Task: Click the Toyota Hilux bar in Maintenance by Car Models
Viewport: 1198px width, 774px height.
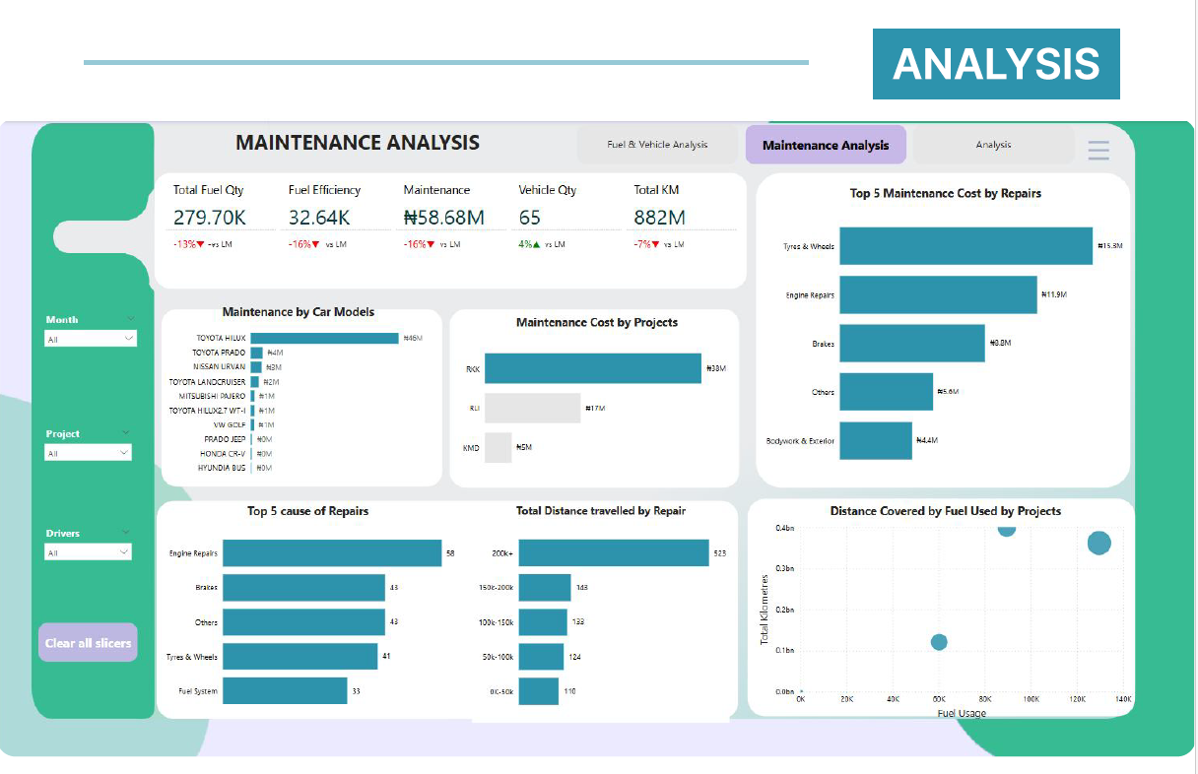Action: (324, 338)
